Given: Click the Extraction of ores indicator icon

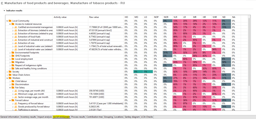Looking at the screenshot, I should (16, 43).
